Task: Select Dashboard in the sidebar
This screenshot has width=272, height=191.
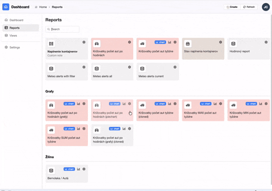Action: click(x=16, y=20)
